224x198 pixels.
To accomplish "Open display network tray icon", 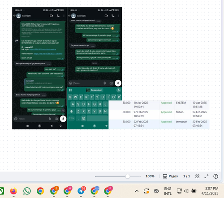I will (179, 191).
